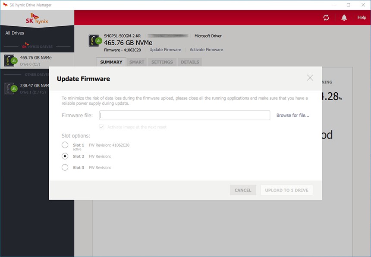Select the 238.47 GB NVMe Drive 1 entry
Screen dimensions: 371x257
coord(25,88)
